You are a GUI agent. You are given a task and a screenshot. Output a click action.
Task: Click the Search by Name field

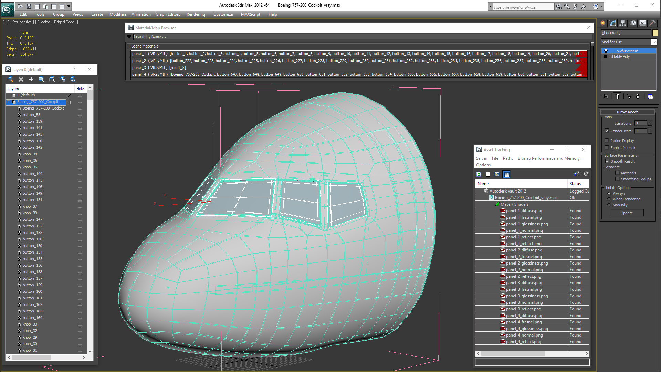[363, 37]
